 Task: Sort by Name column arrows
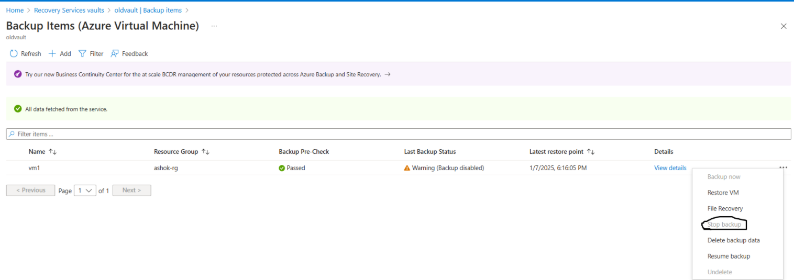click(52, 152)
